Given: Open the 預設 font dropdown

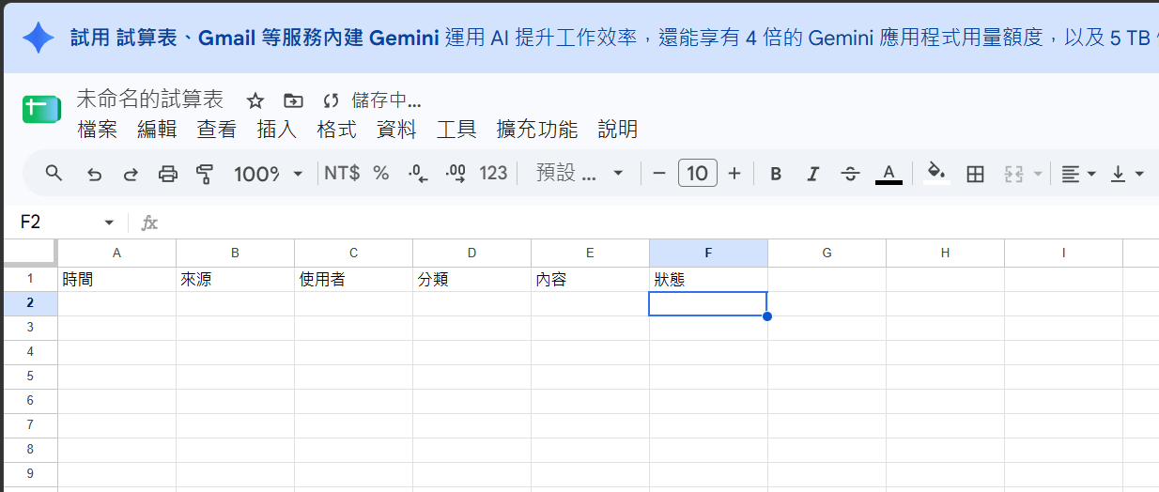Looking at the screenshot, I should [579, 174].
